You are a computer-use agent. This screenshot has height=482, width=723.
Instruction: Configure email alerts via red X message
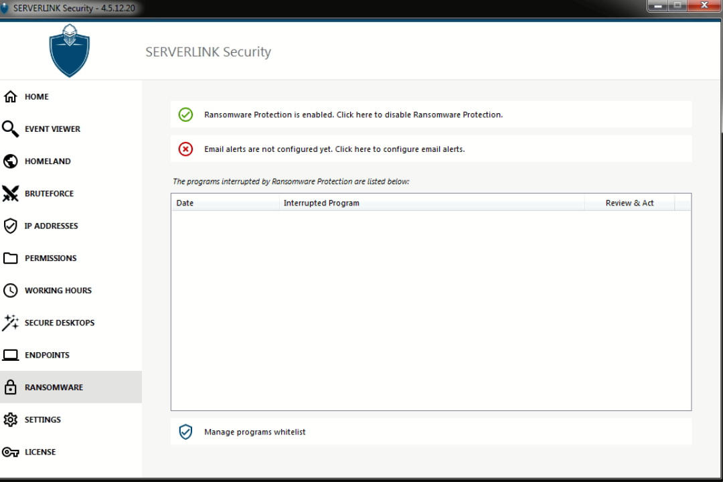334,149
